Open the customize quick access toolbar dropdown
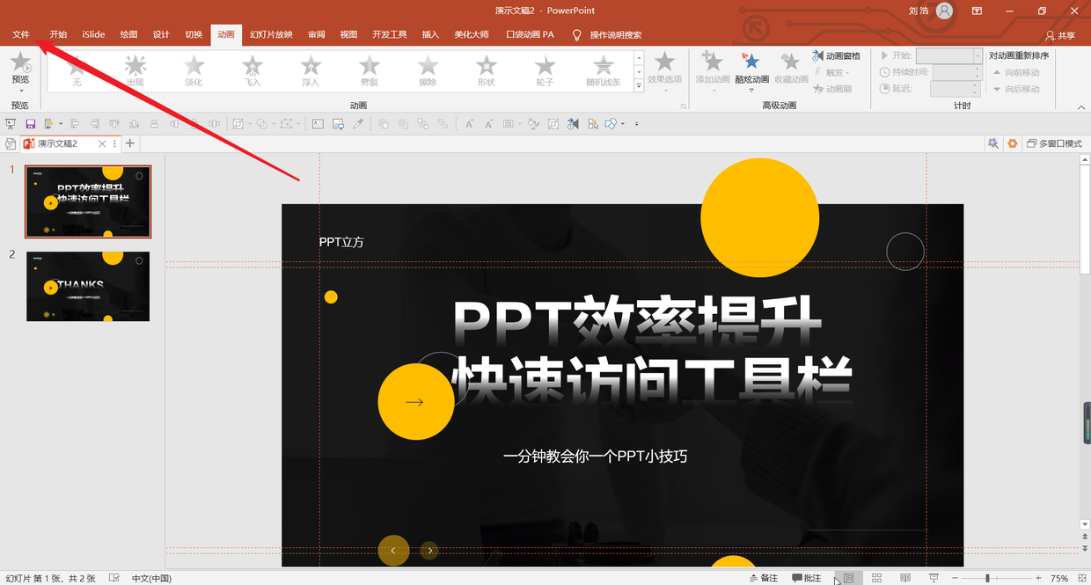The image size is (1091, 585). click(636, 124)
